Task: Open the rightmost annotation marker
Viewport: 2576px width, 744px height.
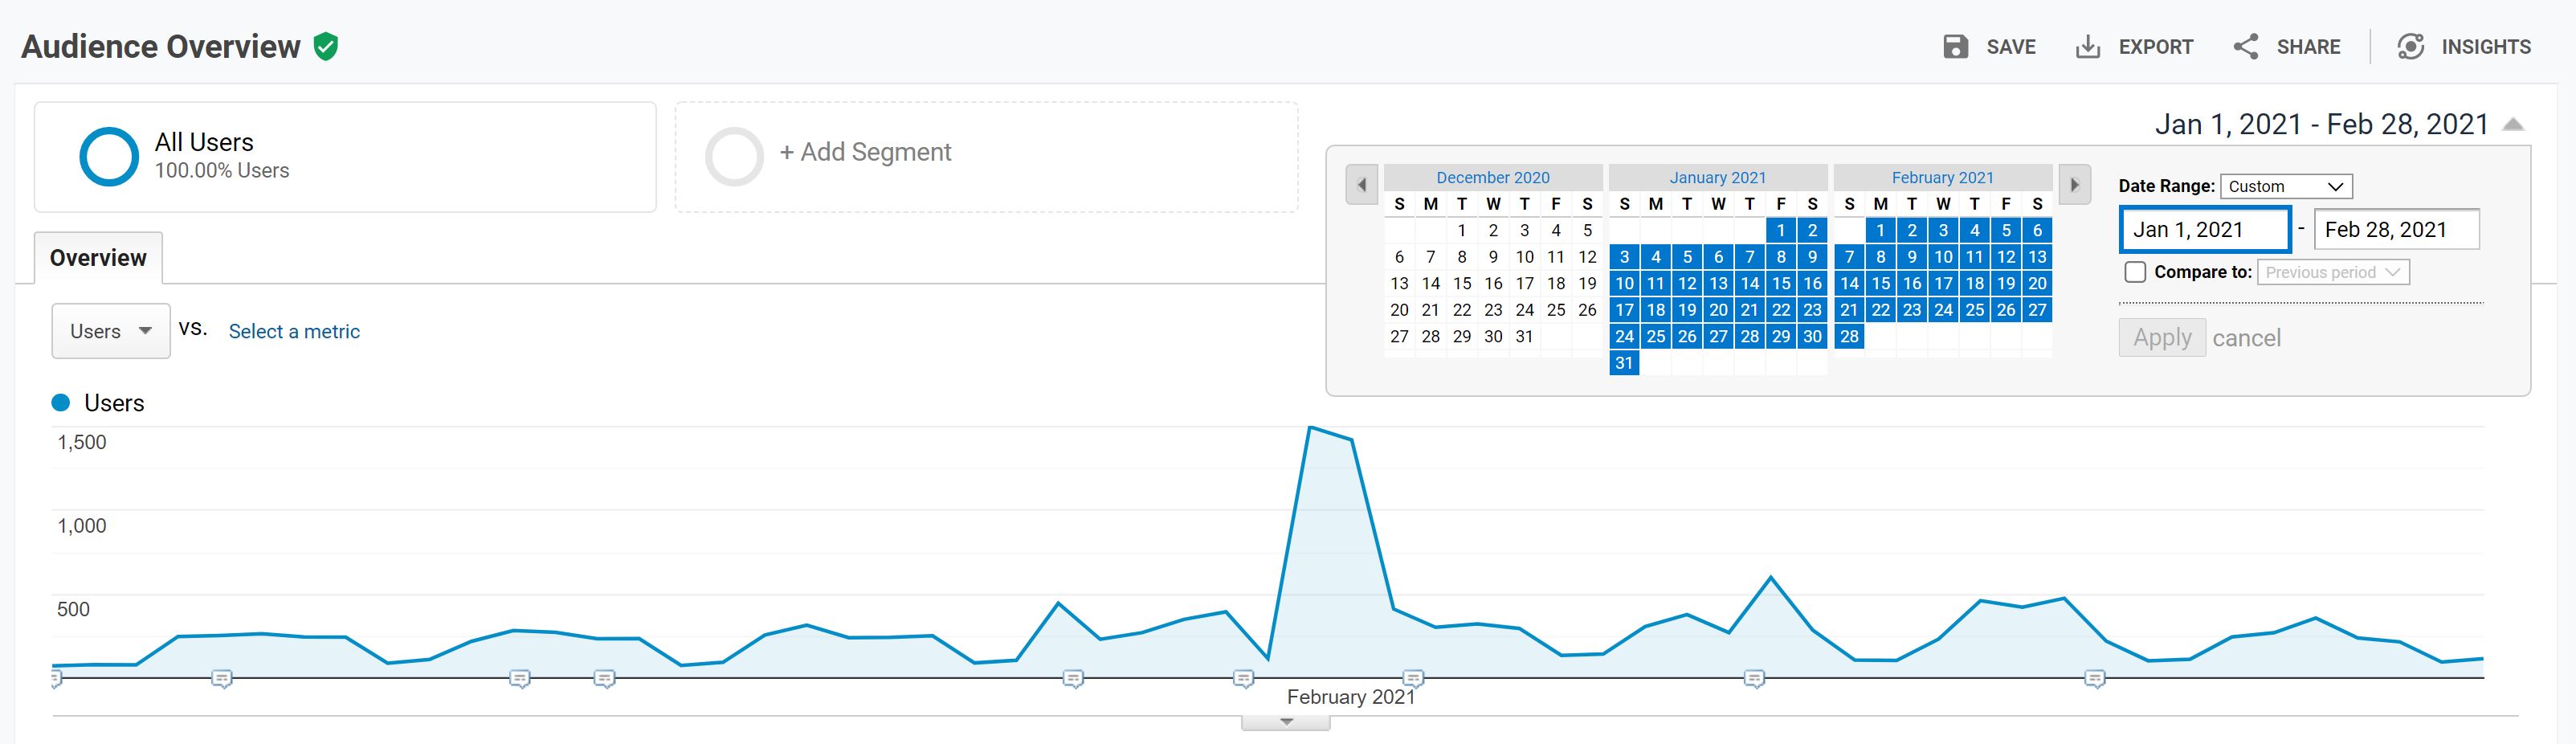Action: pyautogui.click(x=2095, y=679)
